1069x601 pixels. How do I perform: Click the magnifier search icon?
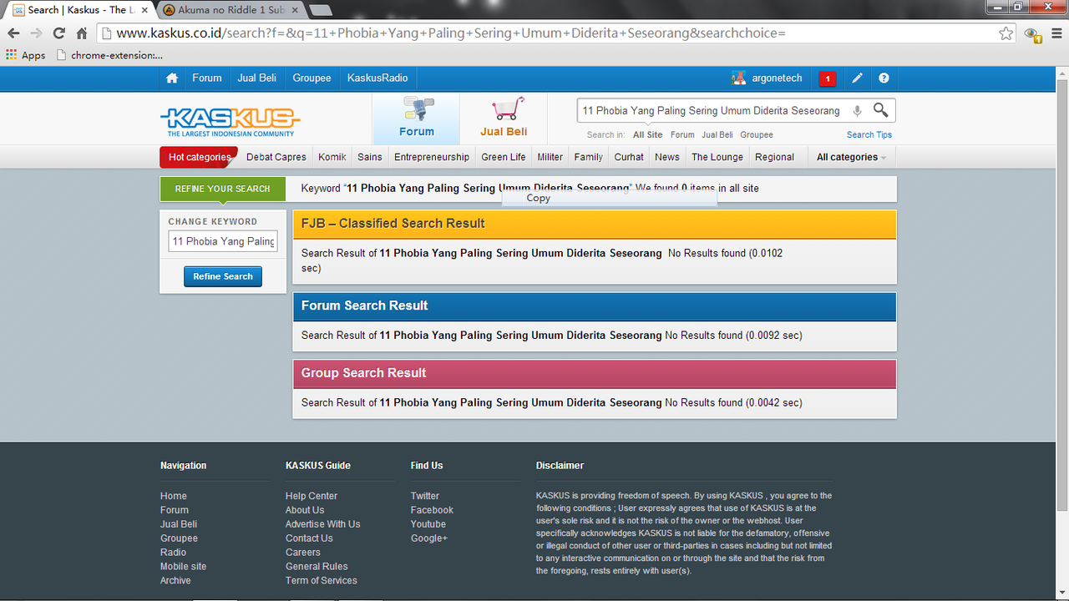coord(881,110)
